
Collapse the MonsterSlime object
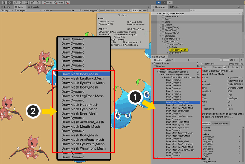[165, 44]
